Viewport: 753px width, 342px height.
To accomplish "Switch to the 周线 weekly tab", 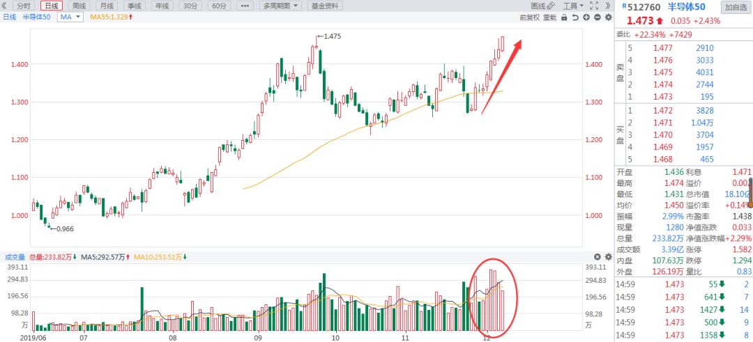I will (x=79, y=6).
